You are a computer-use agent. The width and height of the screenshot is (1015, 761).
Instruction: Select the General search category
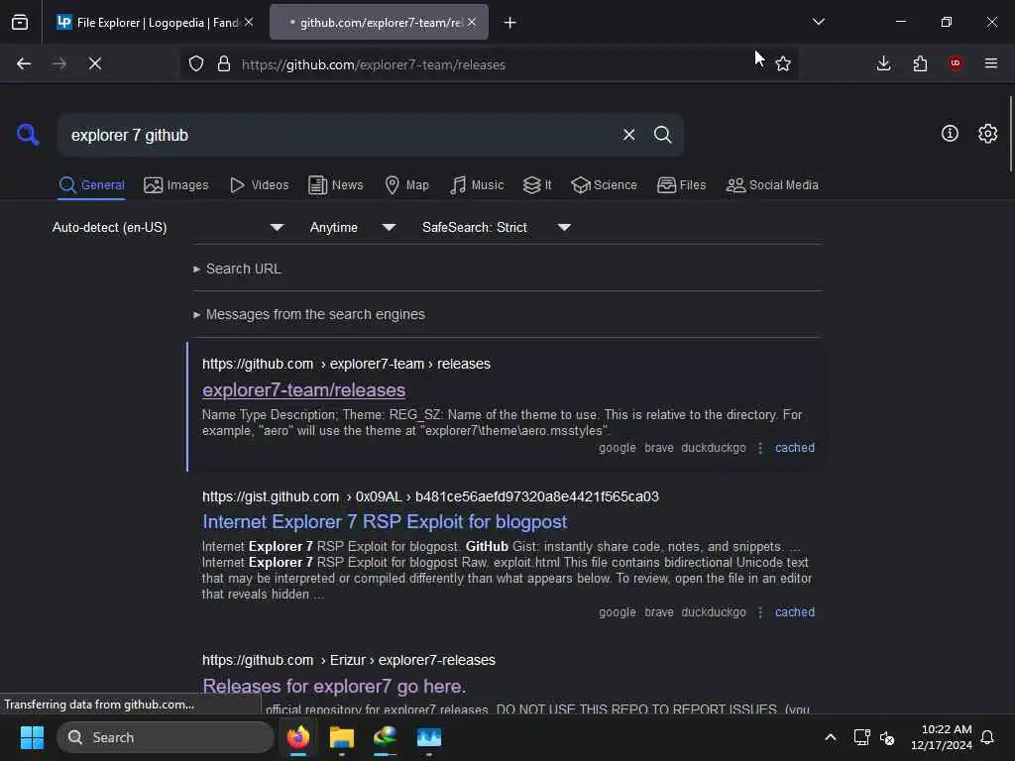pos(91,185)
